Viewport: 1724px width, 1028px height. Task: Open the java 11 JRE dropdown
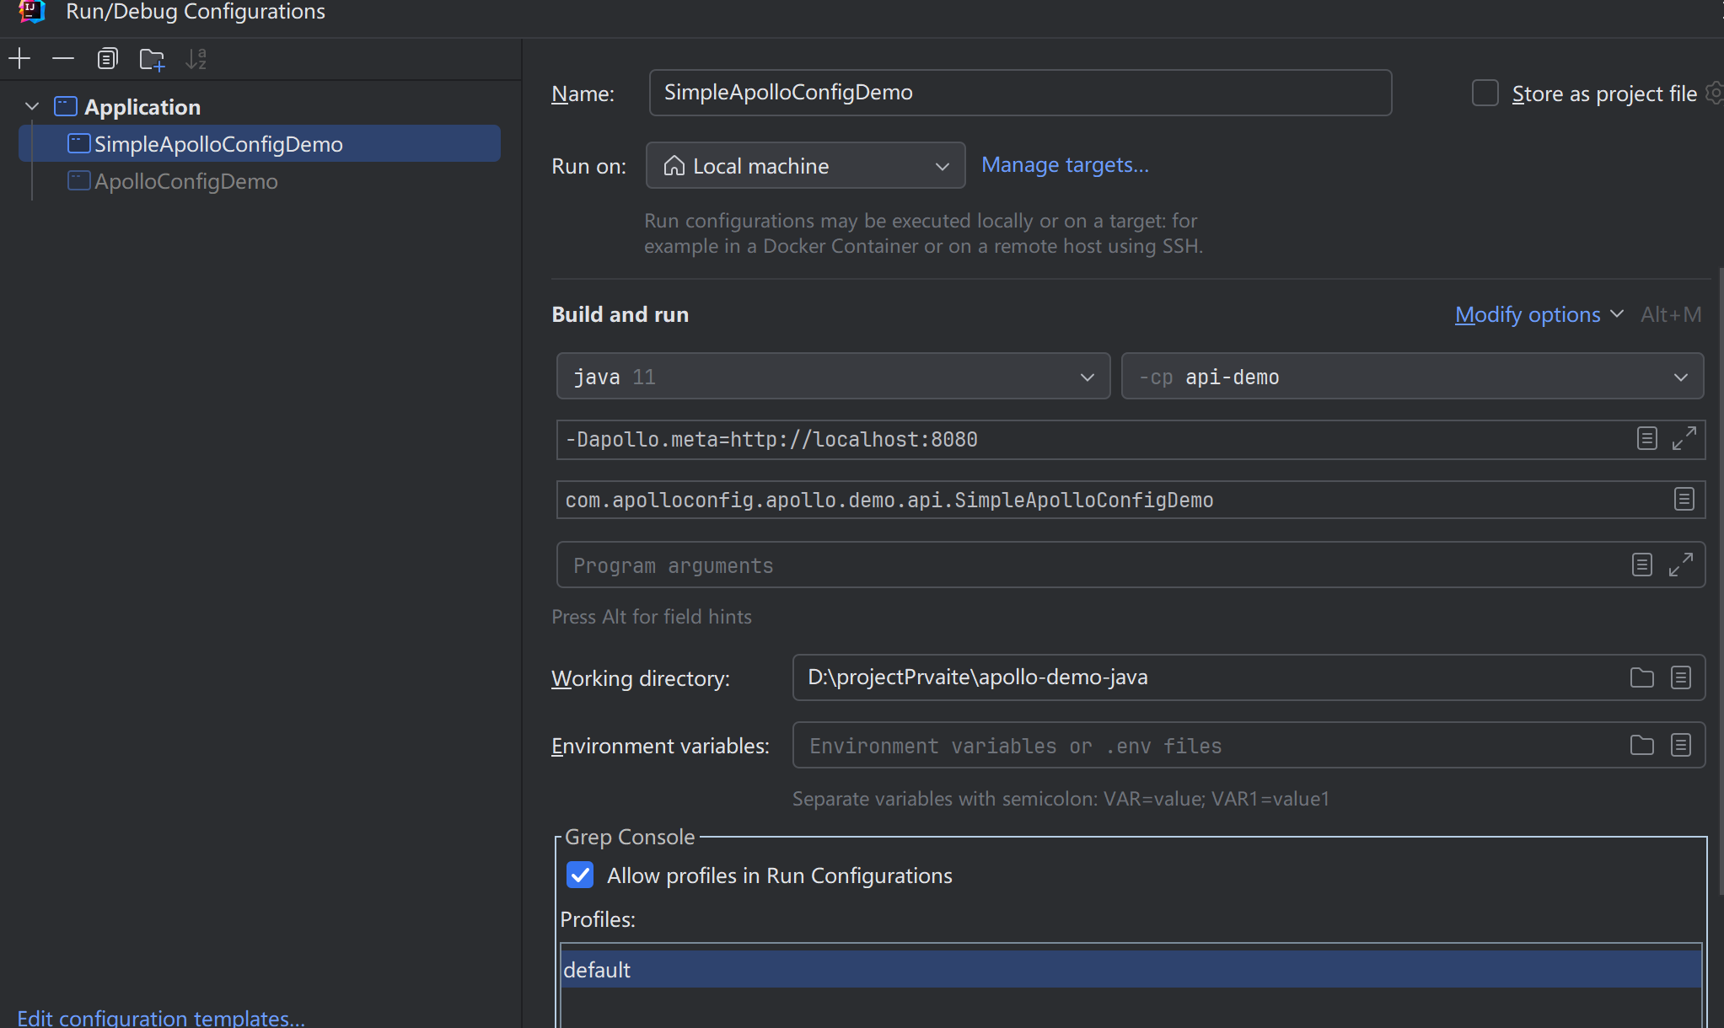pyautogui.click(x=1086, y=376)
